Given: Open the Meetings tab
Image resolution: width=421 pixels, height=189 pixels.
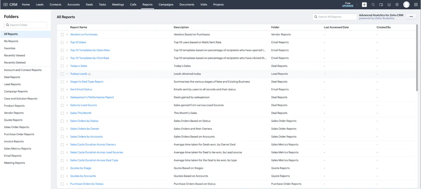Looking at the screenshot, I should pos(118,5).
